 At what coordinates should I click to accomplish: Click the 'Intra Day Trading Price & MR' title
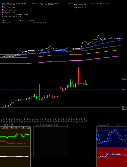click(x=47, y=125)
